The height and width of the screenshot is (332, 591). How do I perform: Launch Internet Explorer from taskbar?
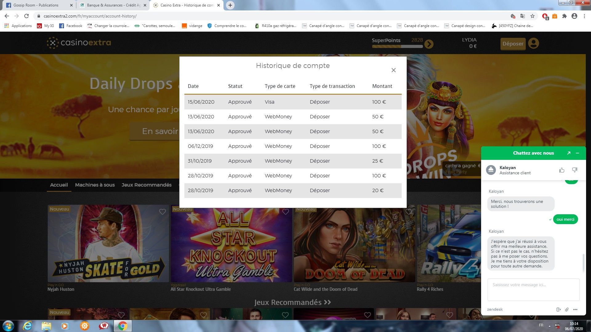tap(27, 326)
